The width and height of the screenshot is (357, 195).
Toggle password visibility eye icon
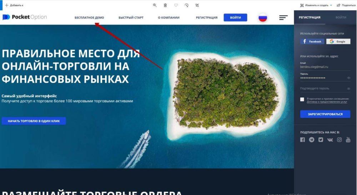(x=348, y=78)
